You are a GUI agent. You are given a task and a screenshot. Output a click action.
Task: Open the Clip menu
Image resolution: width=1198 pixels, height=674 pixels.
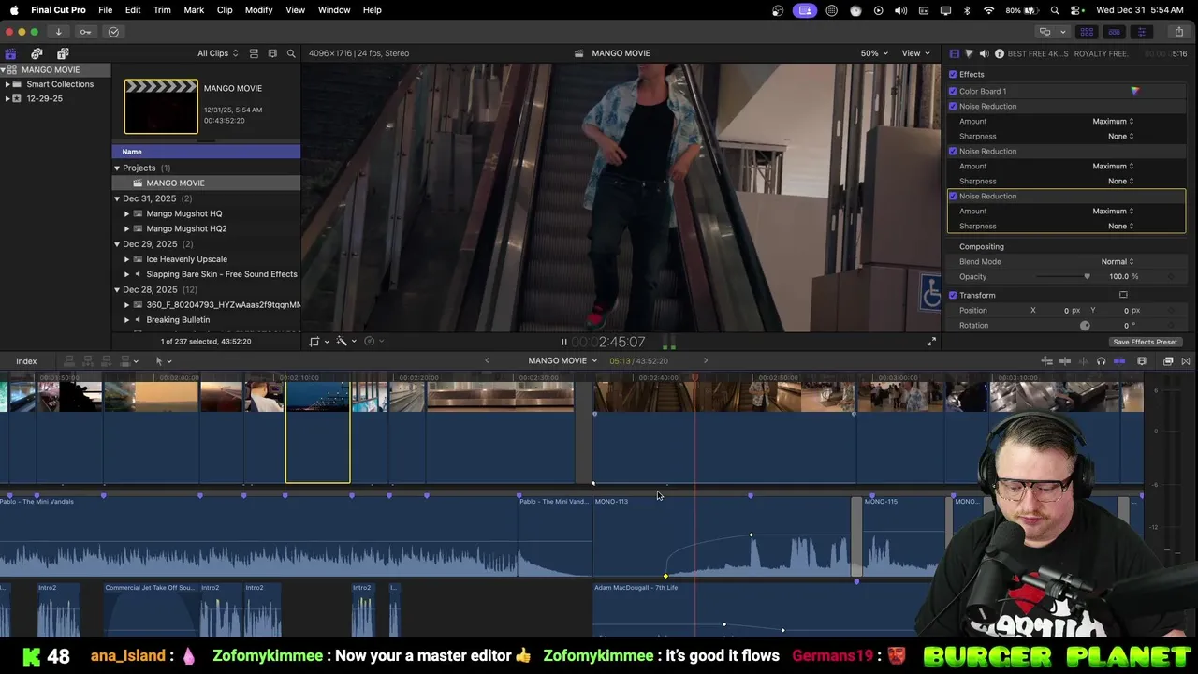pyautogui.click(x=225, y=10)
